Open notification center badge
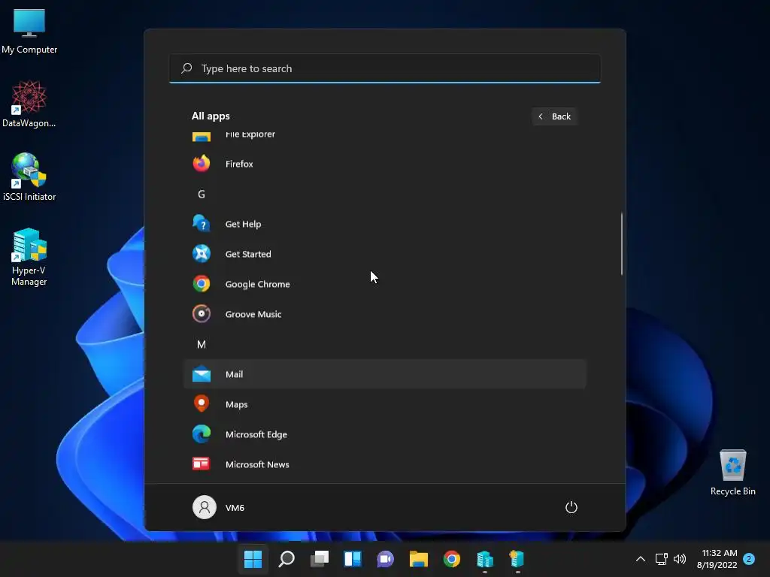 point(749,559)
